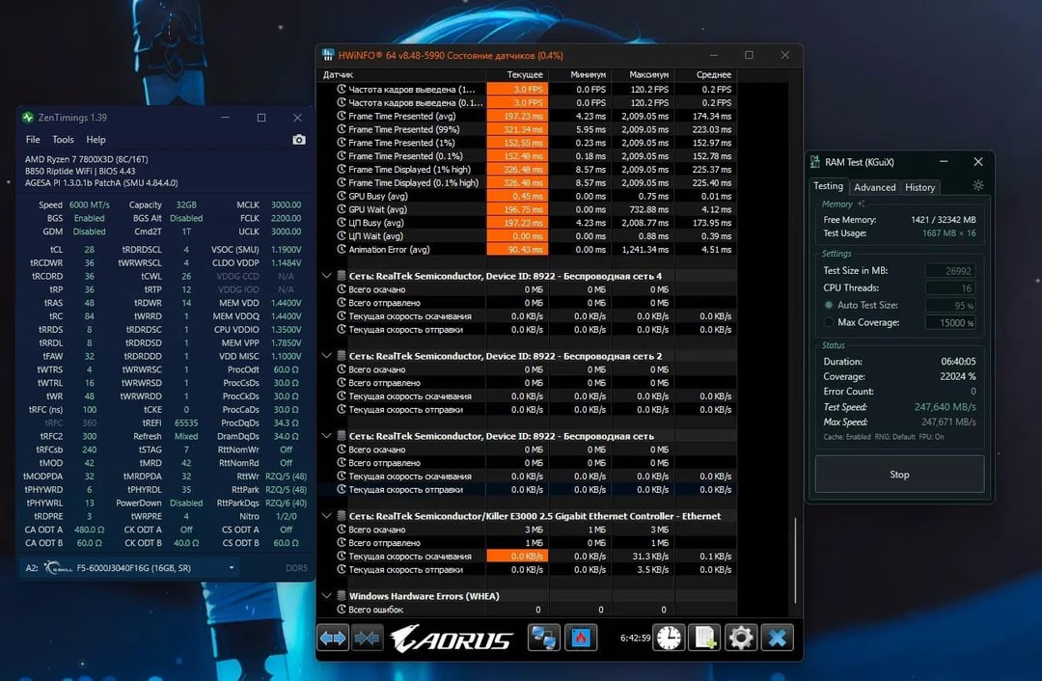Select the Frame Time Displayed (1% high) row
This screenshot has width=1042, height=681.
(528, 170)
